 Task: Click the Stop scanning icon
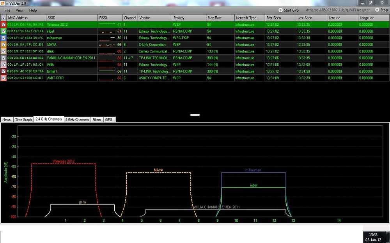tap(377, 10)
